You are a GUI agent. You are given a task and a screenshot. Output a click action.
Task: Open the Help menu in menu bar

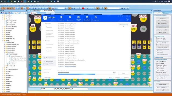[47, 6]
